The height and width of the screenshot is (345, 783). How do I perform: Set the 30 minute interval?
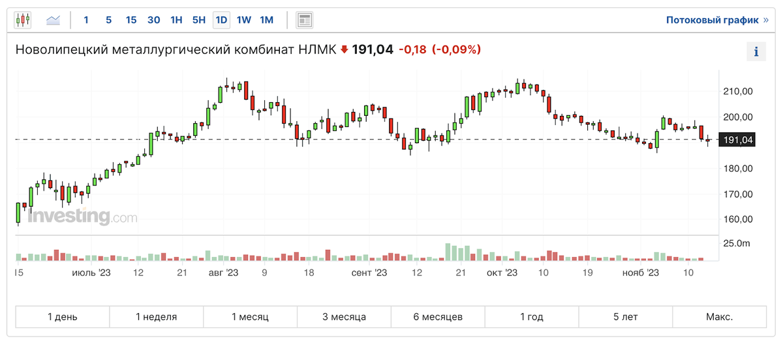pos(154,20)
